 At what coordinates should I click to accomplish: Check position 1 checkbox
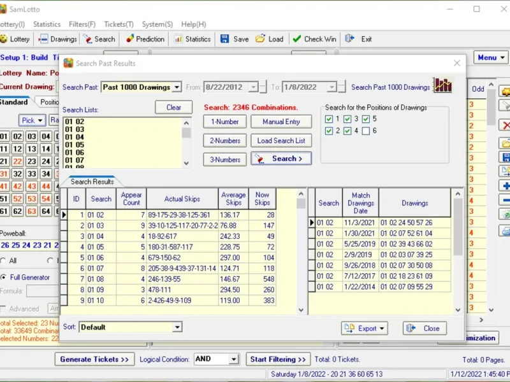tap(329, 119)
